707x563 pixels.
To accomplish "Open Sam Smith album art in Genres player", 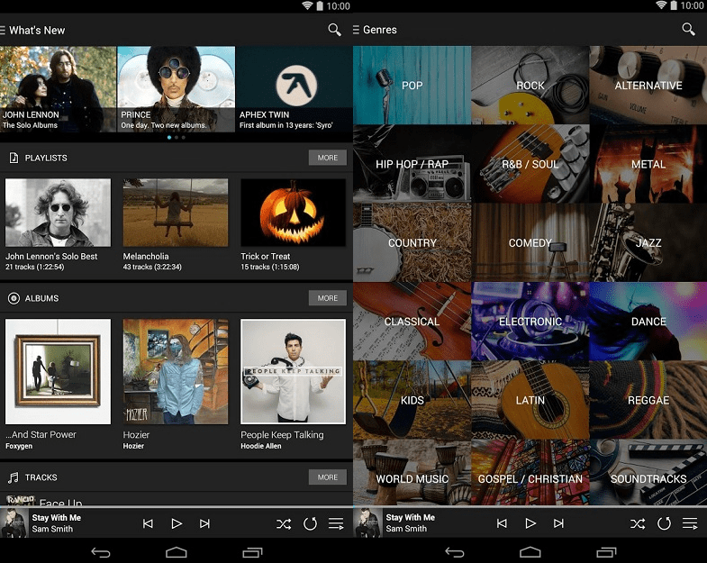I will click(369, 522).
